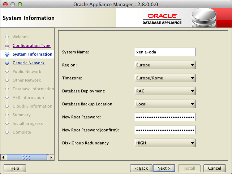Image resolution: width=232 pixels, height=174 pixels.
Task: Select System Information in the step list
Action: click(33, 54)
